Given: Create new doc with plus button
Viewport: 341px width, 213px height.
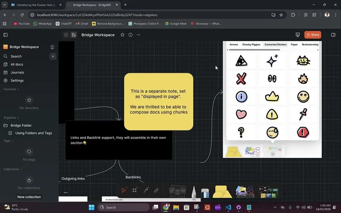Looking at the screenshot, I should click(x=53, y=56).
